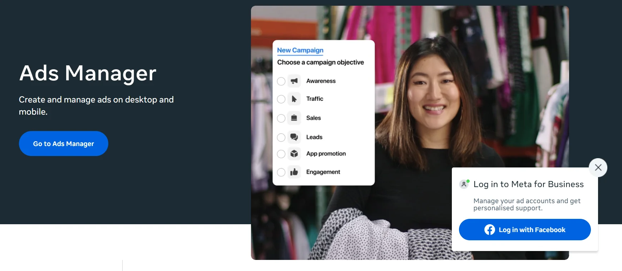Select the Traffic radio button

pyautogui.click(x=281, y=99)
